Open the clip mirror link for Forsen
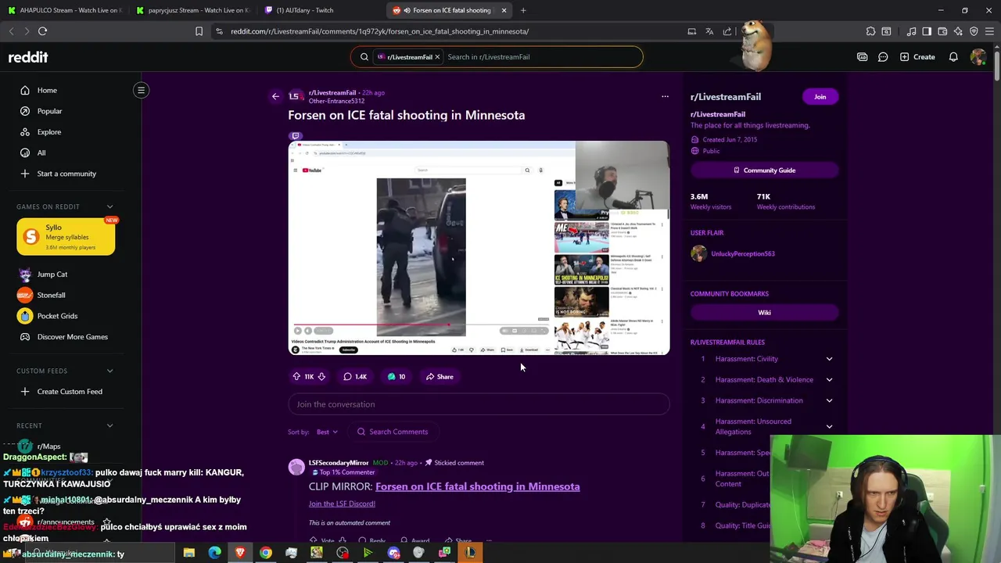1001x563 pixels. coord(477,486)
